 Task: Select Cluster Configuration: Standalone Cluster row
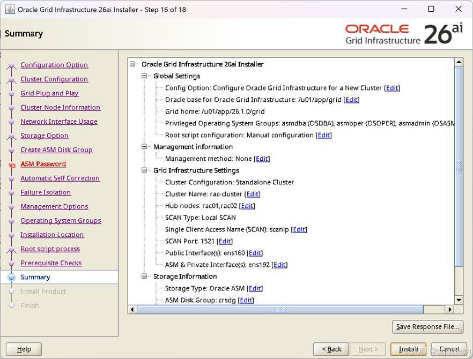pyautogui.click(x=230, y=182)
